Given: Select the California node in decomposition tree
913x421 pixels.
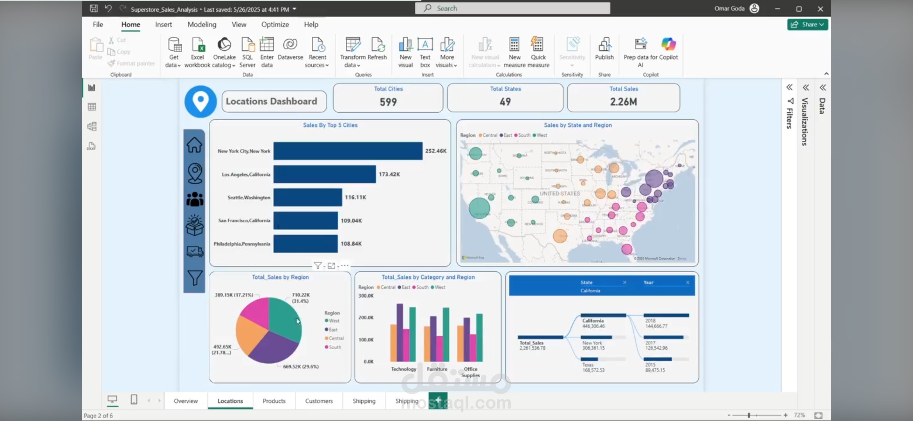Looking at the screenshot, I should click(603, 321).
